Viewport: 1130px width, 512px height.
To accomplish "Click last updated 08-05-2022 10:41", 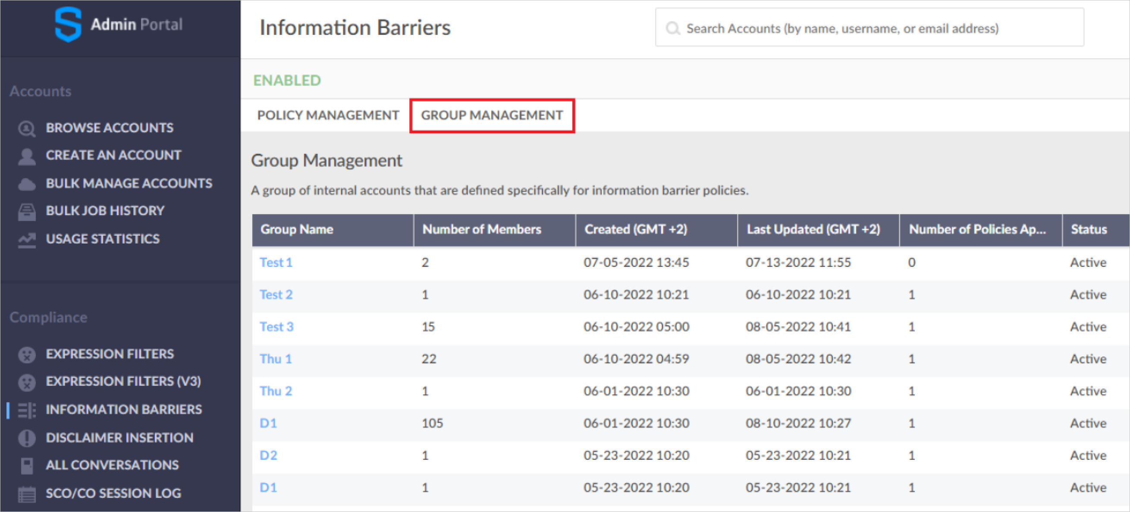I will click(798, 327).
